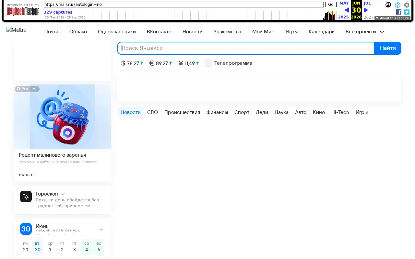This screenshot has width=415, height=259.
Task: Select Saturday 4 in the calendar
Action: [x=87, y=247]
